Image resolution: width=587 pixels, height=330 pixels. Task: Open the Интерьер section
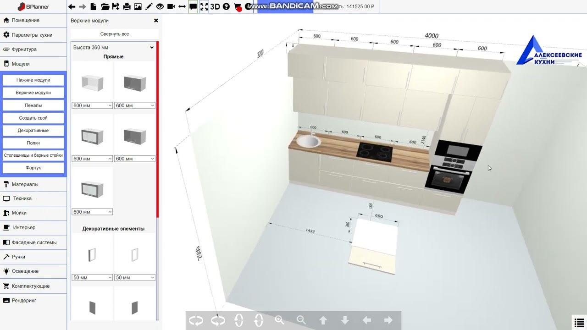(x=33, y=227)
